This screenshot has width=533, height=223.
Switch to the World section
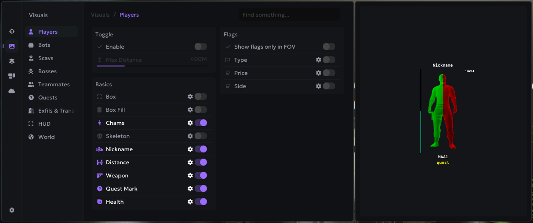pyautogui.click(x=46, y=137)
